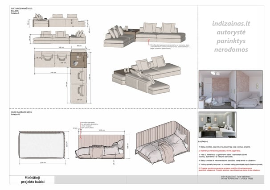The image size is (270, 190).
Task: Select the sofa top-view plan drawing
Action: [x=61, y=76]
